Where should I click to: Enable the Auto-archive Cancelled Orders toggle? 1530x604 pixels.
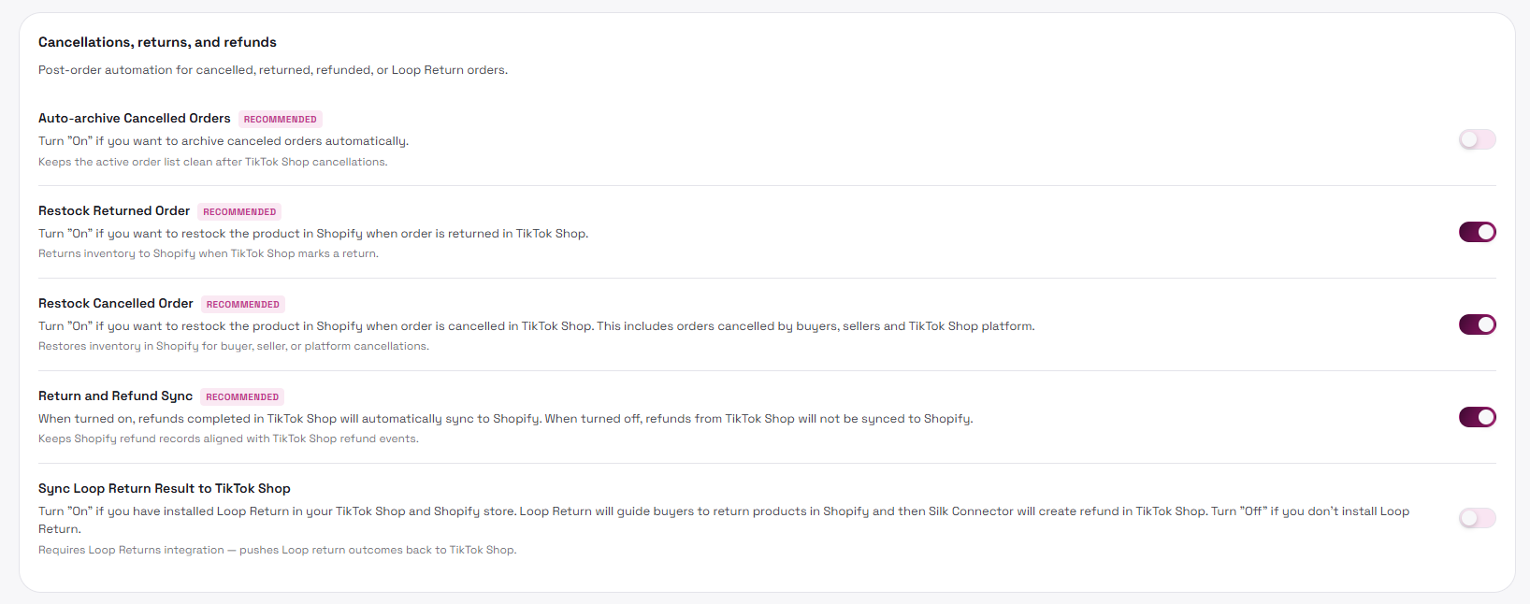pyautogui.click(x=1477, y=139)
